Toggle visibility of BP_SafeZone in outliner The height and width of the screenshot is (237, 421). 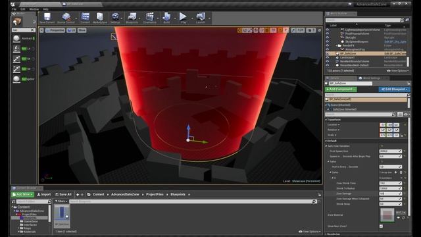[x=328, y=53]
